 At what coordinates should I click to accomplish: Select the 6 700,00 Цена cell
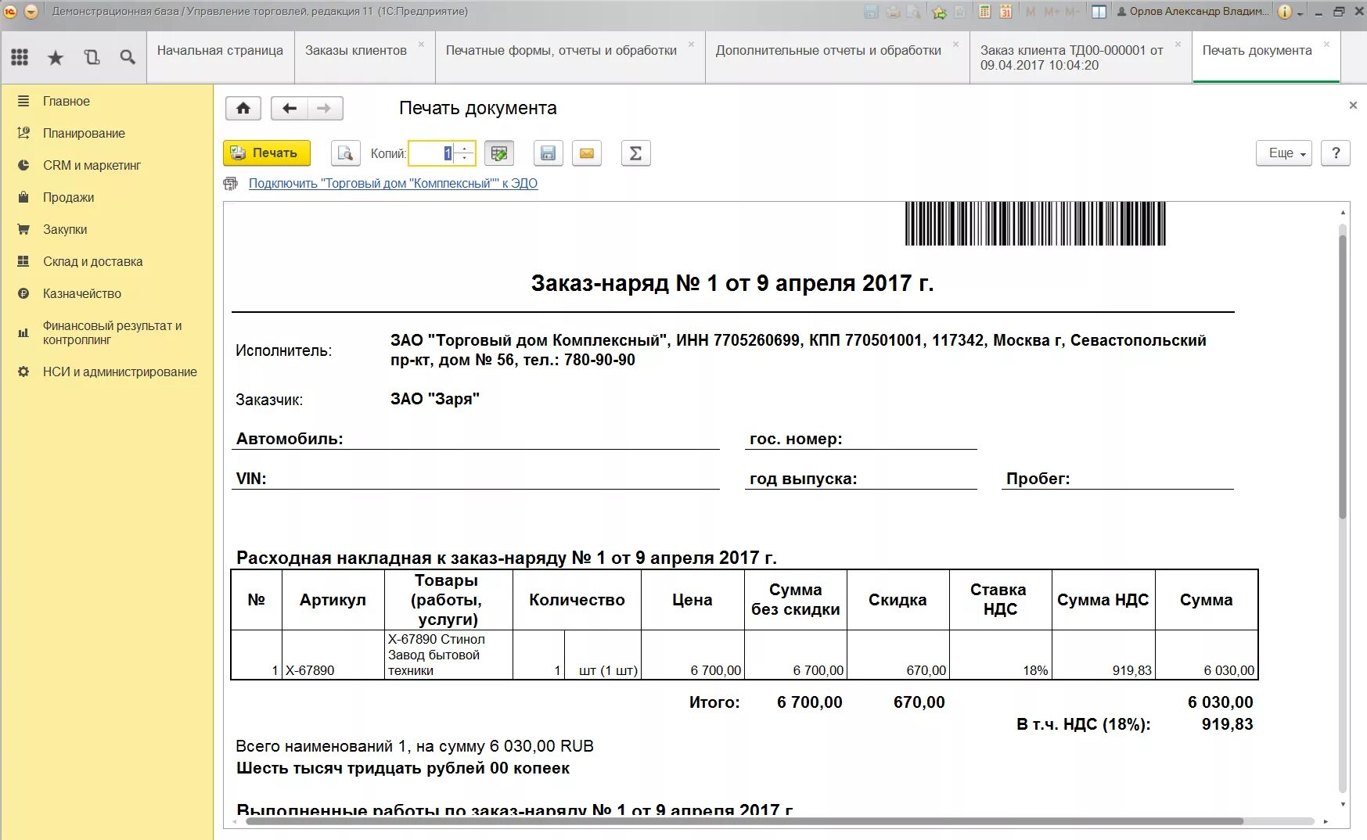[x=692, y=655]
